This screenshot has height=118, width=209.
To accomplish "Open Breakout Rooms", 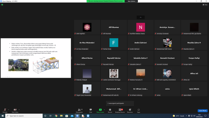I will click(120, 110).
